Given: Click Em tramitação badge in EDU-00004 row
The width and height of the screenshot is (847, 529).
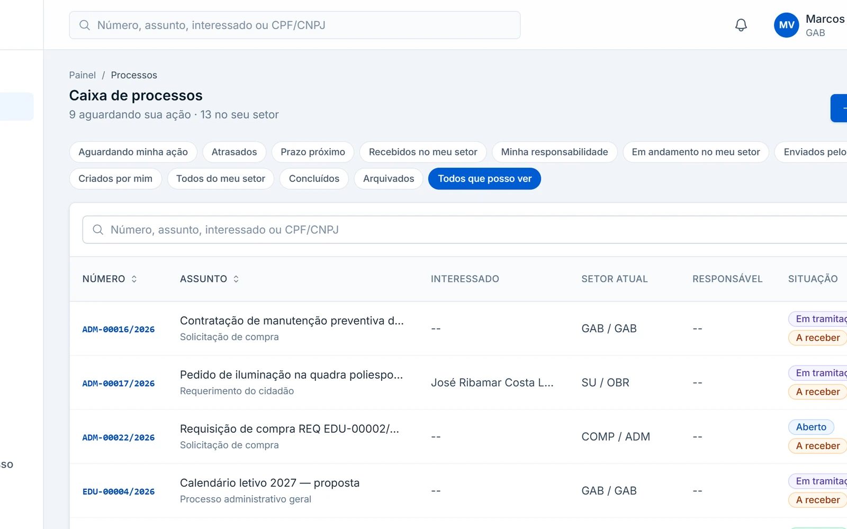Looking at the screenshot, I should (x=818, y=481).
